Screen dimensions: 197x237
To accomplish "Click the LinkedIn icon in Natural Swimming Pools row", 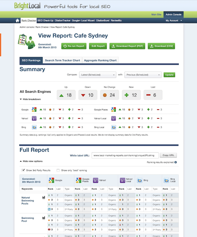I will (x=49, y=209).
